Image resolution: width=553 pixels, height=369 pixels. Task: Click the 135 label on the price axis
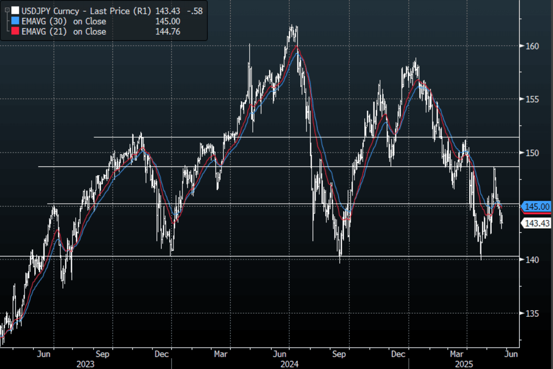coord(533,313)
